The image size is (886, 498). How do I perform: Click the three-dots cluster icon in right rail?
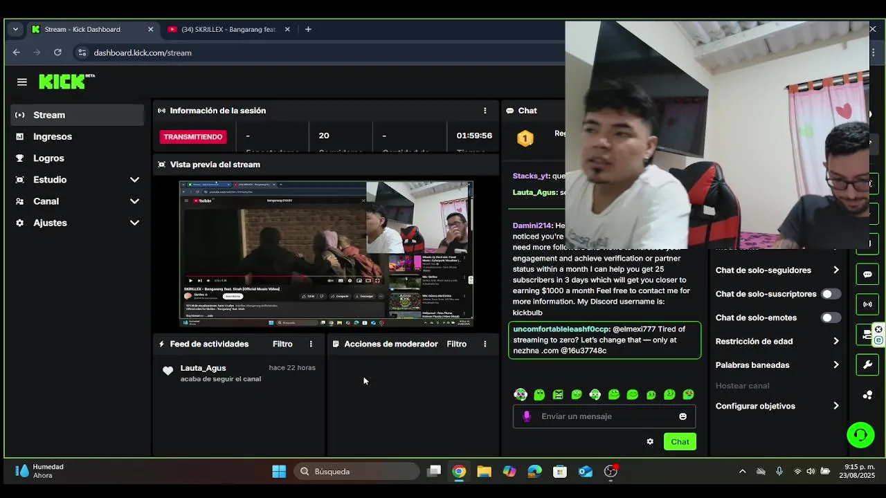coord(867,395)
